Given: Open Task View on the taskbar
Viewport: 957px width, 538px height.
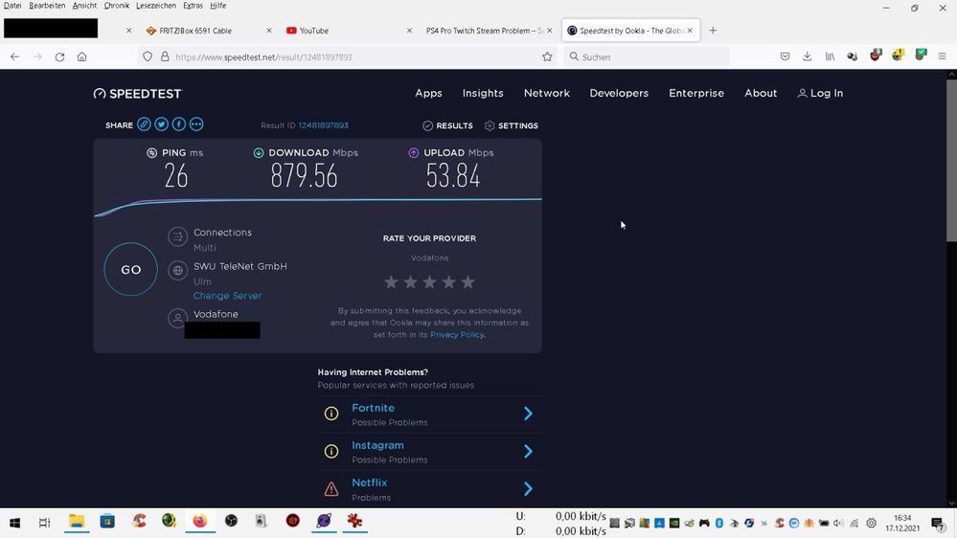Looking at the screenshot, I should click(x=45, y=523).
